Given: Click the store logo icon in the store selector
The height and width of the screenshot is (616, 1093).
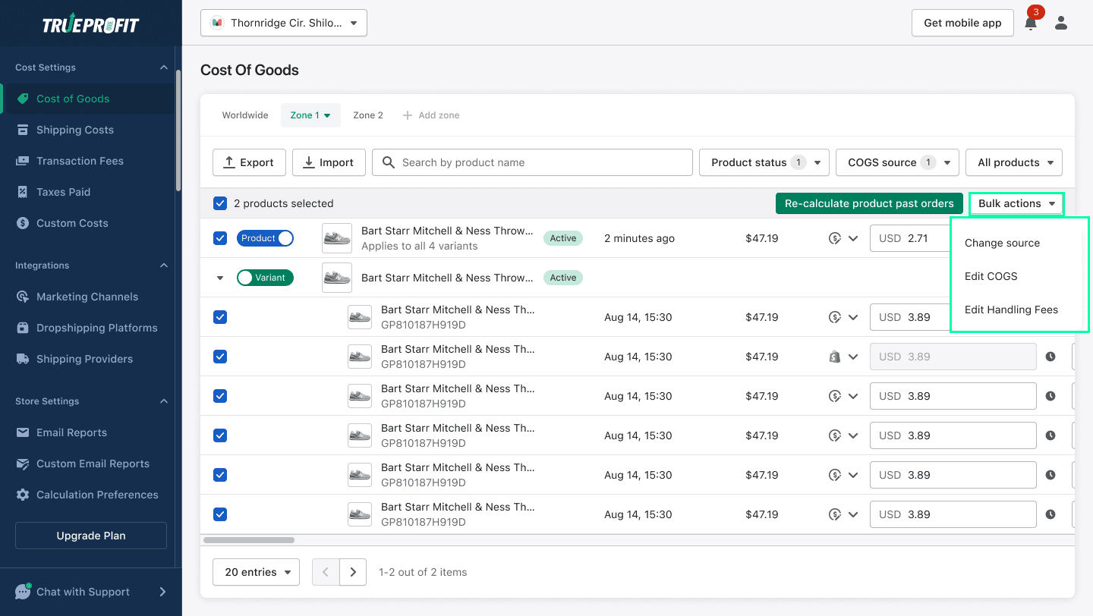Looking at the screenshot, I should pyautogui.click(x=217, y=23).
